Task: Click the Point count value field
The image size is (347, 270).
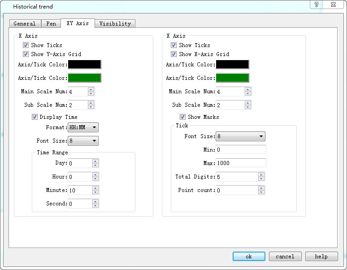Action: coord(237,190)
